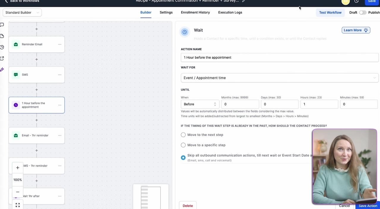The width and height of the screenshot is (380, 209).
Task: Toggle Draft to Publish switch
Action: (x=362, y=12)
